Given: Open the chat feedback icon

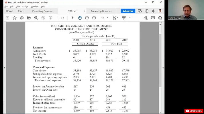Looking at the screenshot, I should [140, 11].
